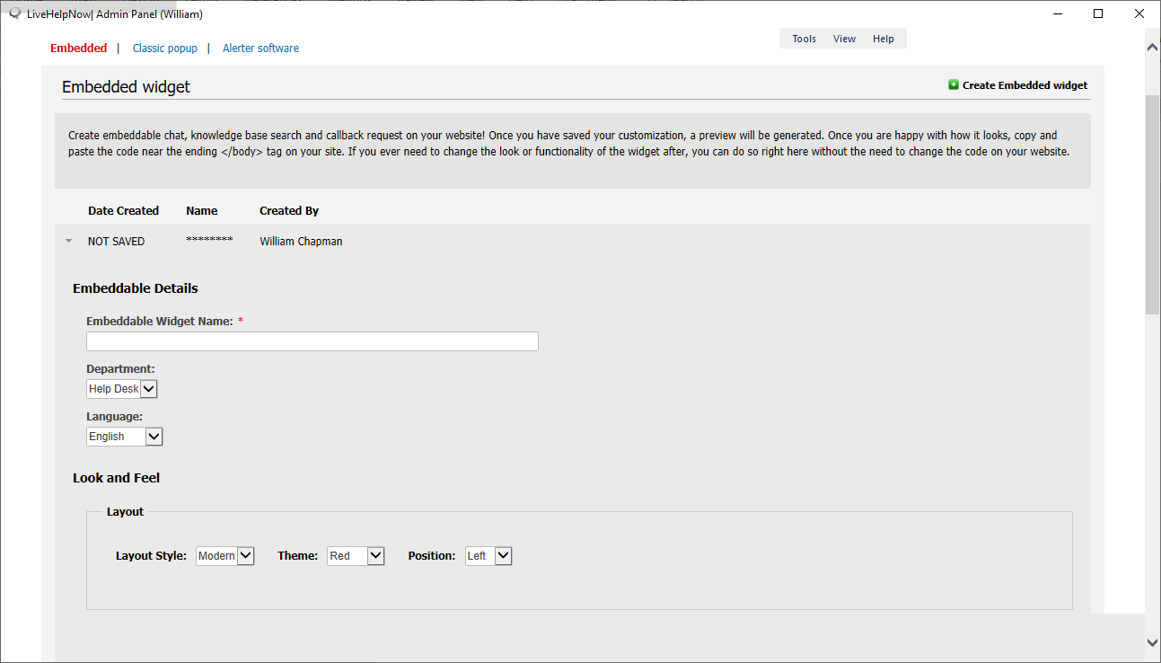Image resolution: width=1161 pixels, height=663 pixels.
Task: Collapse the NOT SAVED widget row arrow
Action: click(x=68, y=241)
